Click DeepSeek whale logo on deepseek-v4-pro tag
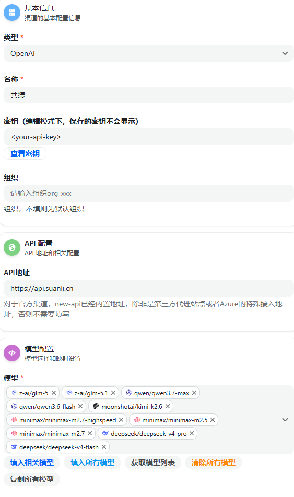This screenshot has height=497, width=294. 105,433
